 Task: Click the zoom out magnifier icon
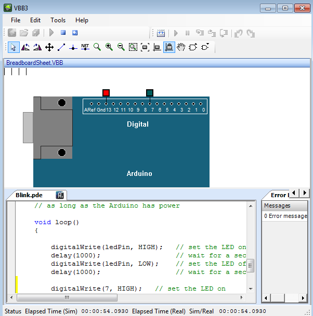click(x=121, y=47)
